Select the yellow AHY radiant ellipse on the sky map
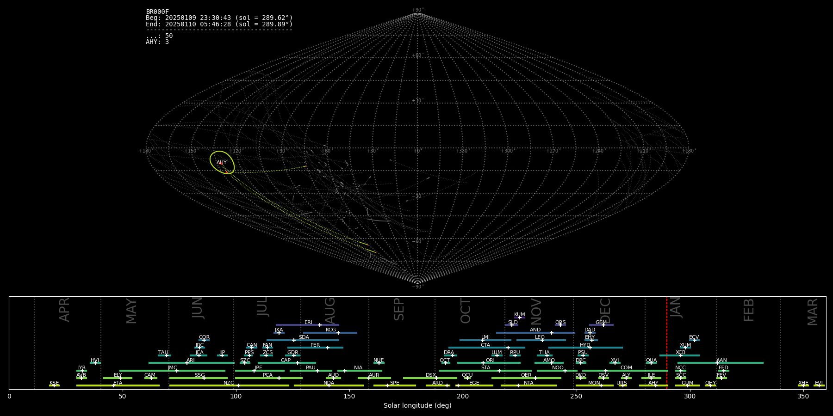The image size is (833, 416). 222,163
